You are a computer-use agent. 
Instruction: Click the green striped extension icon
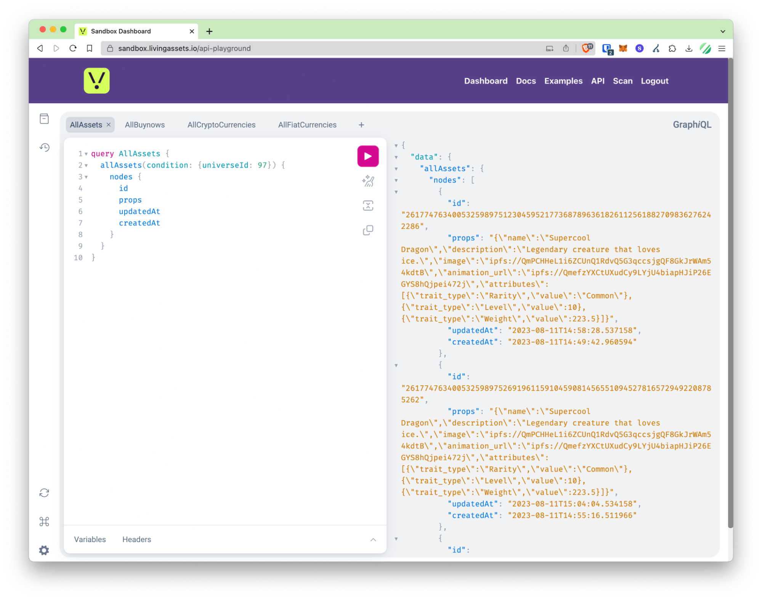(705, 48)
